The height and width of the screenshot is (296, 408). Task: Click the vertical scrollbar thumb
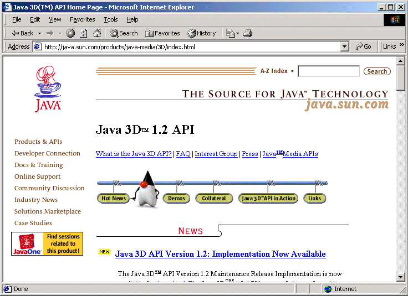tap(401, 78)
